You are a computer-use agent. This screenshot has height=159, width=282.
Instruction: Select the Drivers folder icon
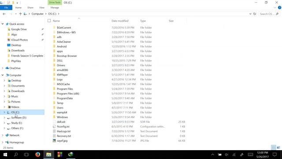[54, 65]
